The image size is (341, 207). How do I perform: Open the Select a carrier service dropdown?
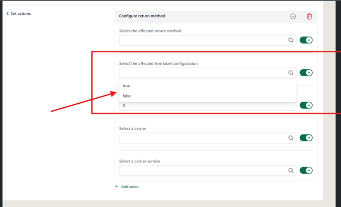[x=208, y=170]
